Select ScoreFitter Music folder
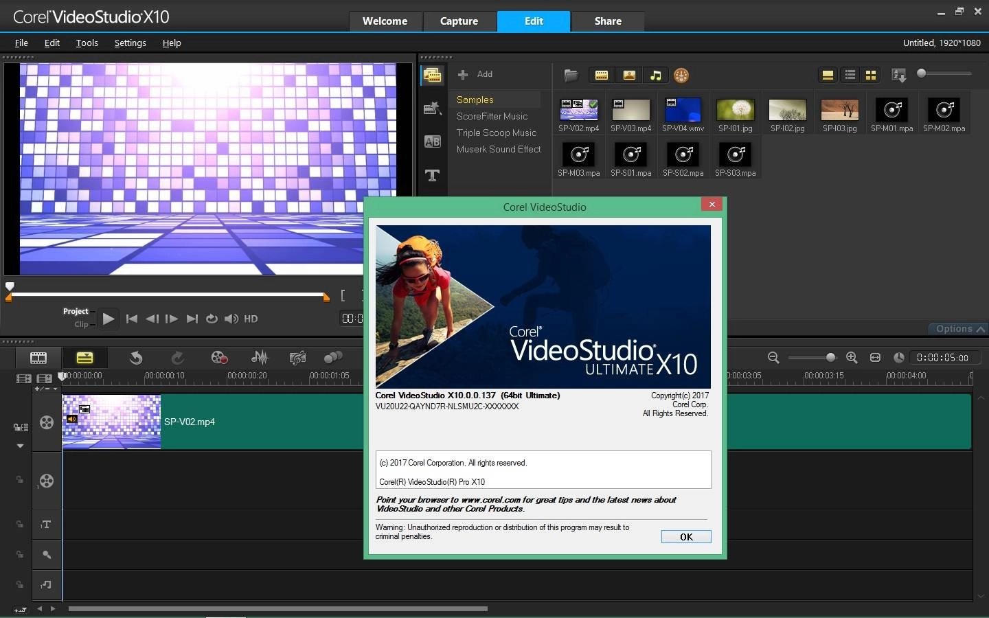Screen dimensions: 989x618 coord(492,116)
